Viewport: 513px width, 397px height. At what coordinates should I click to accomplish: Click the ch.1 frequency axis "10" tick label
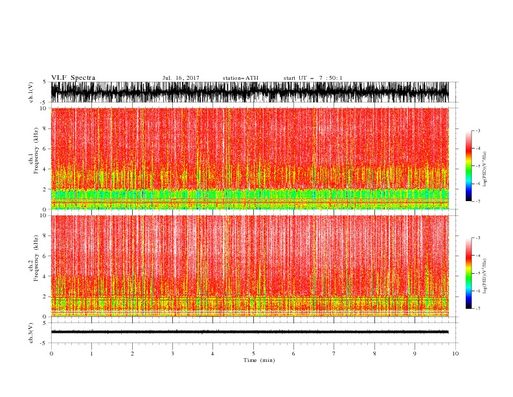pyautogui.click(x=43, y=108)
